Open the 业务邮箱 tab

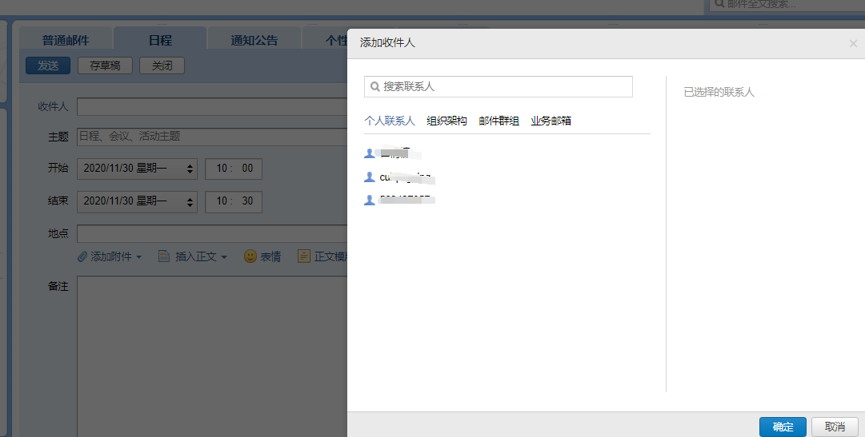coord(551,121)
